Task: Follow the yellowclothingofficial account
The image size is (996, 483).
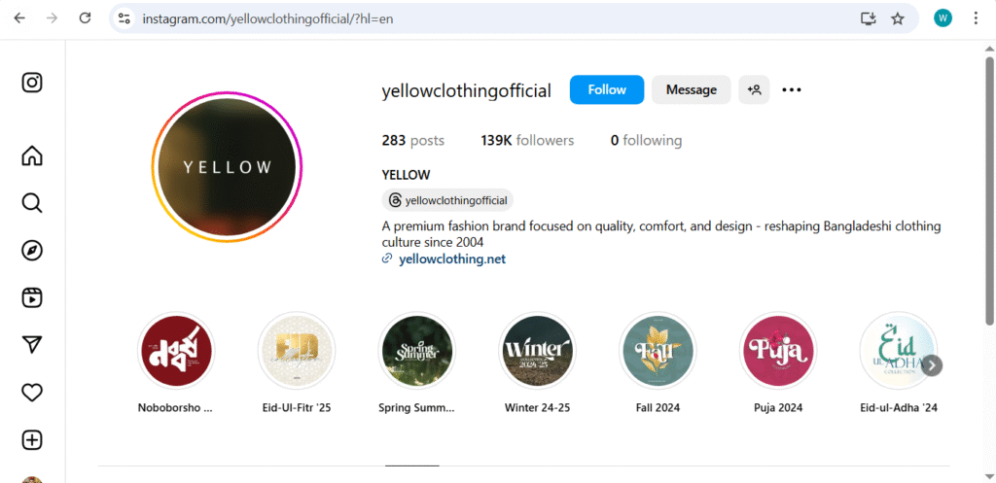Action: [x=607, y=89]
